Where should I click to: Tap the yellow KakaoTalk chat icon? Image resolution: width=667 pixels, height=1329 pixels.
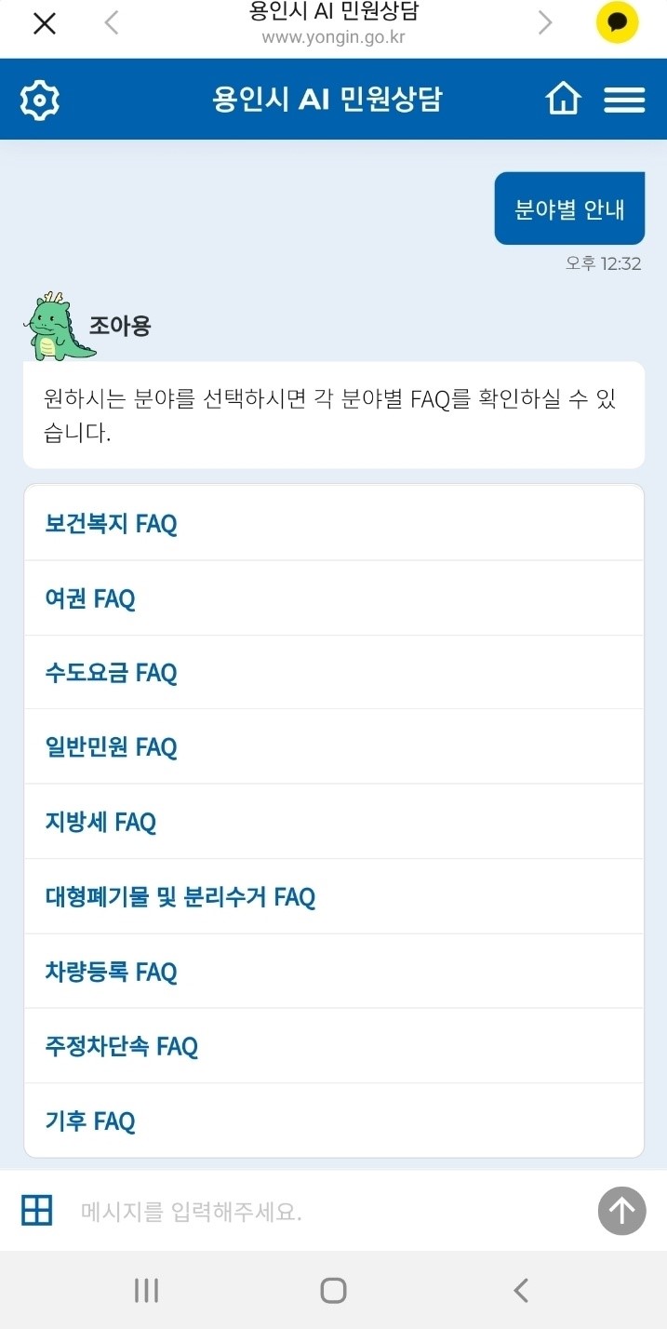coord(618,22)
